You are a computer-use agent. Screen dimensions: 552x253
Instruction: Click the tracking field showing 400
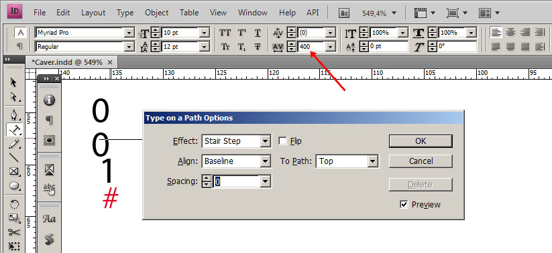pos(312,46)
